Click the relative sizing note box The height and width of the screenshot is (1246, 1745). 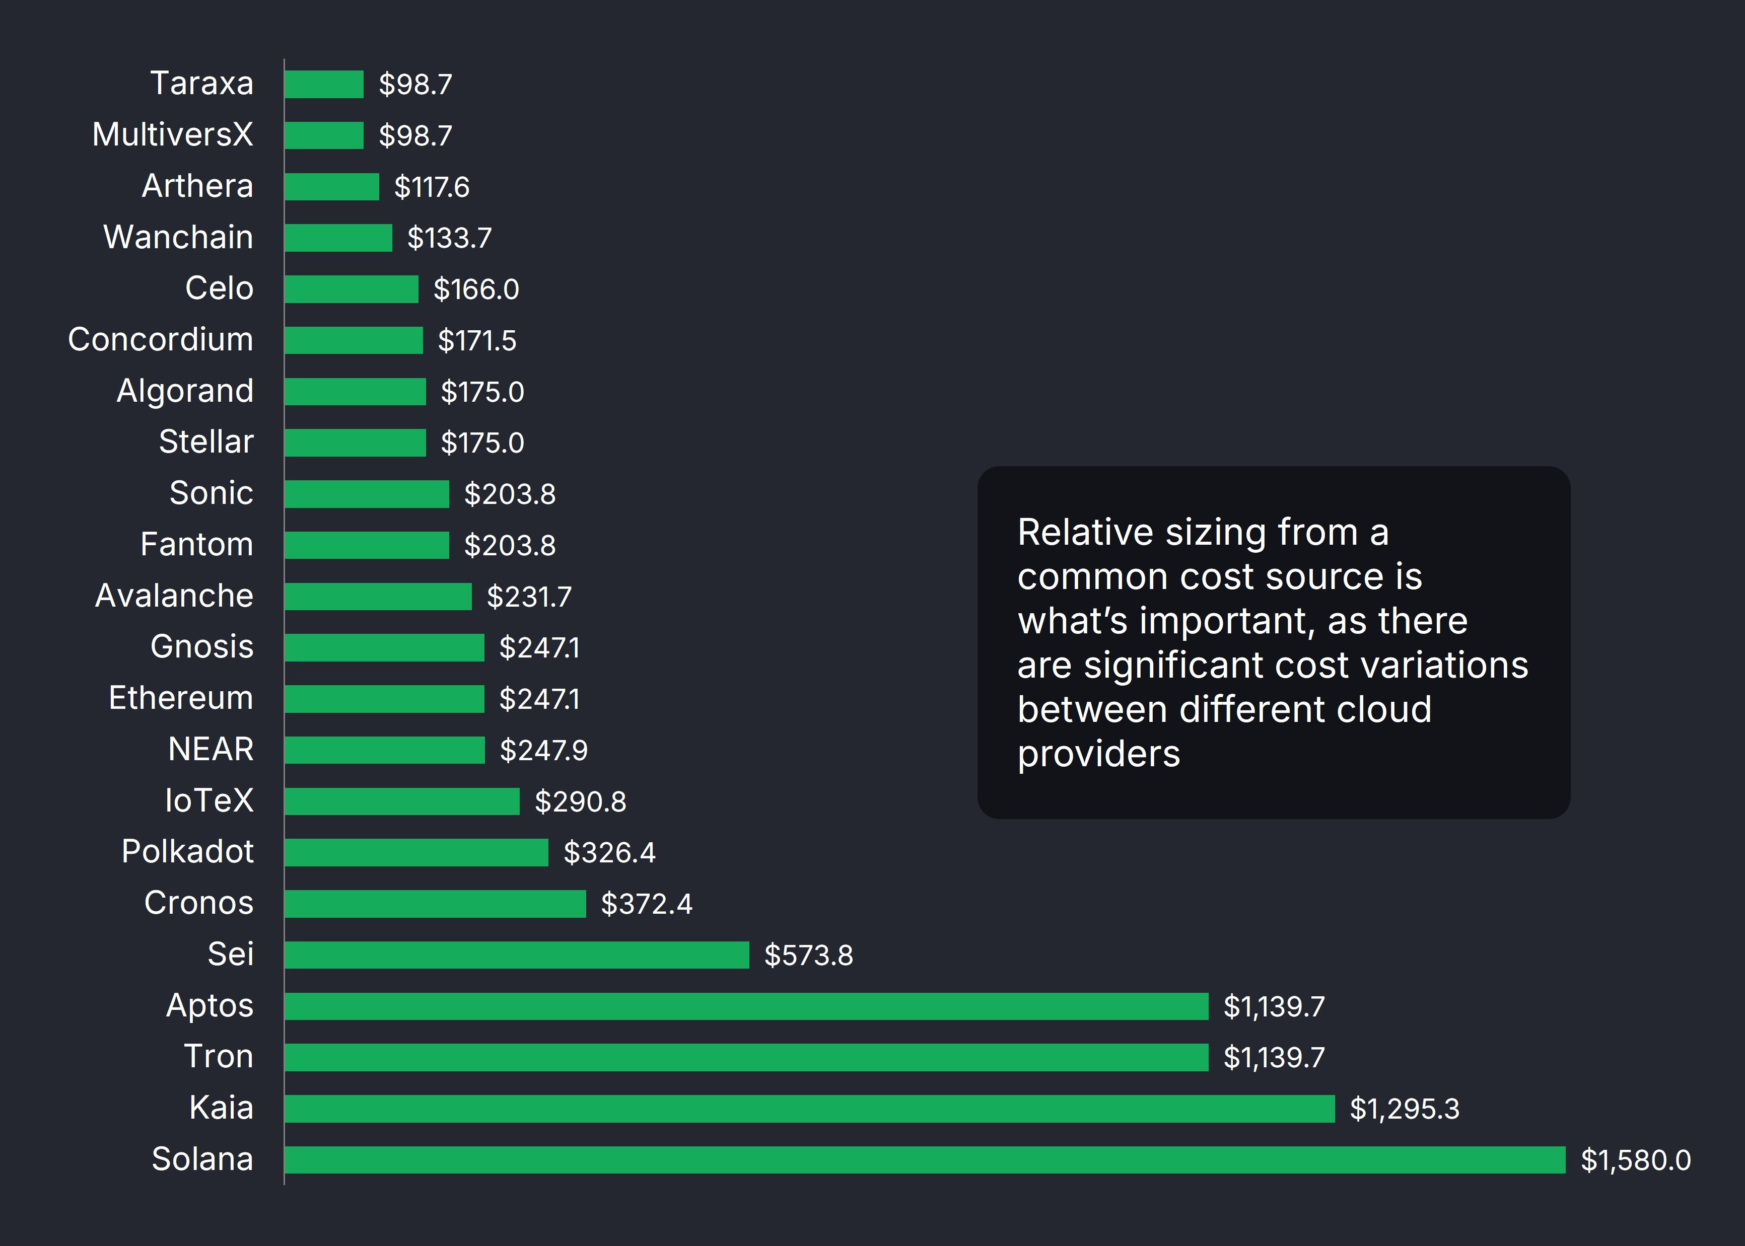click(1273, 642)
